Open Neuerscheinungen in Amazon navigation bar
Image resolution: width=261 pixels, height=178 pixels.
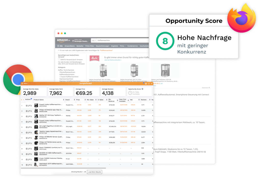coord(102,46)
